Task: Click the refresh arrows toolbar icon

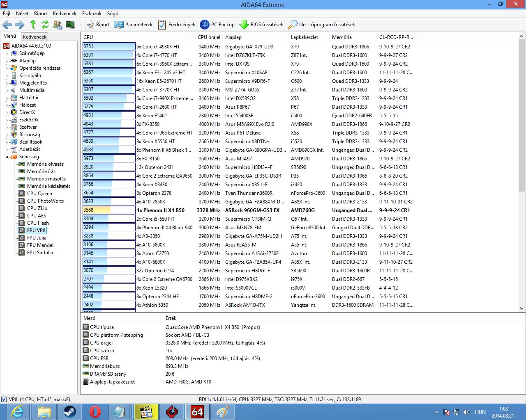Action: click(45, 25)
